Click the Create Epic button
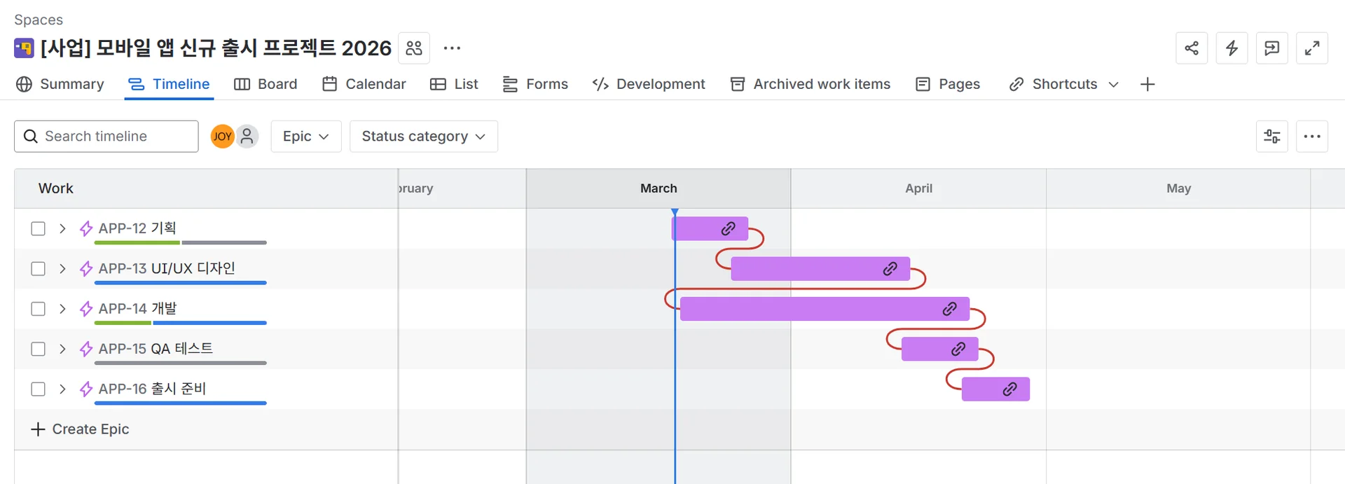 pyautogui.click(x=81, y=429)
